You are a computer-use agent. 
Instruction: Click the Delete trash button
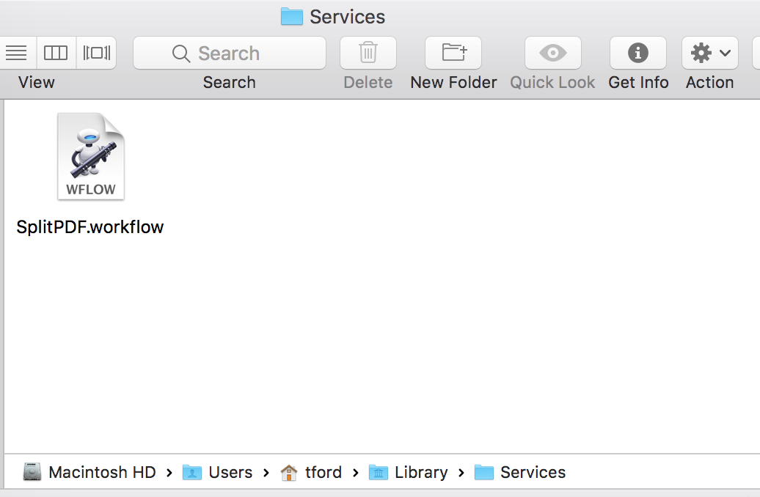368,53
